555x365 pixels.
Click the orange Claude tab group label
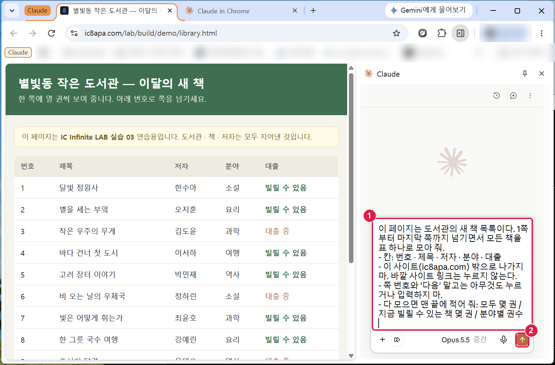coord(37,10)
